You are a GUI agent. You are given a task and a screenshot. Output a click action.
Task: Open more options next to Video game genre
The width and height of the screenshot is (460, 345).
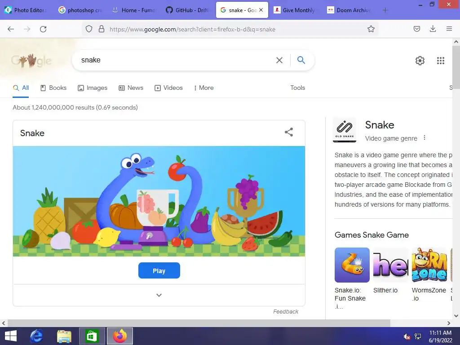424,137
